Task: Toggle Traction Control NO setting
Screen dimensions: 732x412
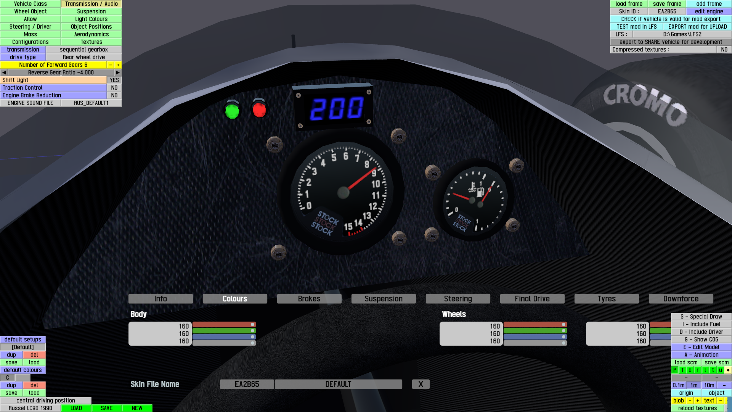Action: pos(114,88)
